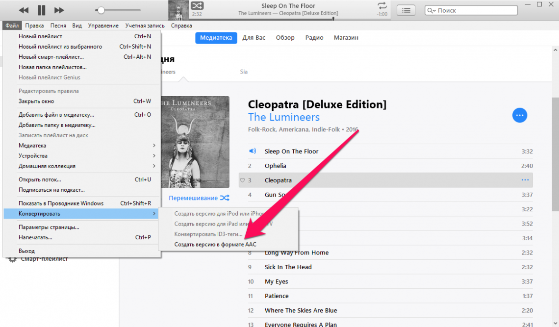Open the Up Next list icon
Screen dimensions: 559x327
point(406,10)
